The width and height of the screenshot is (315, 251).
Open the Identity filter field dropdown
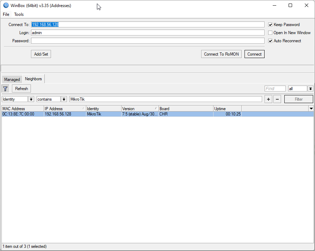31,99
